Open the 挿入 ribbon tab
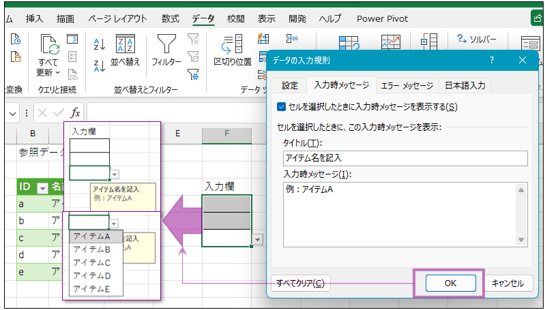This screenshot has height=310, width=545. coord(35,19)
